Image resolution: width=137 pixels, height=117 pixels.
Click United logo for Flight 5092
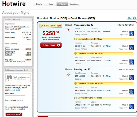[132, 77]
